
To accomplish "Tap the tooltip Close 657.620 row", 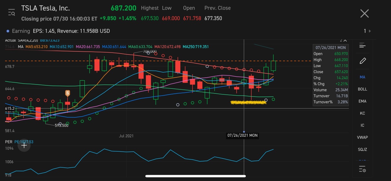I will click(330, 72).
